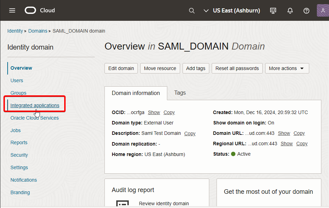The width and height of the screenshot is (329, 208).
Task: Click the 'Domain type: External User' text
Action: click(143, 123)
